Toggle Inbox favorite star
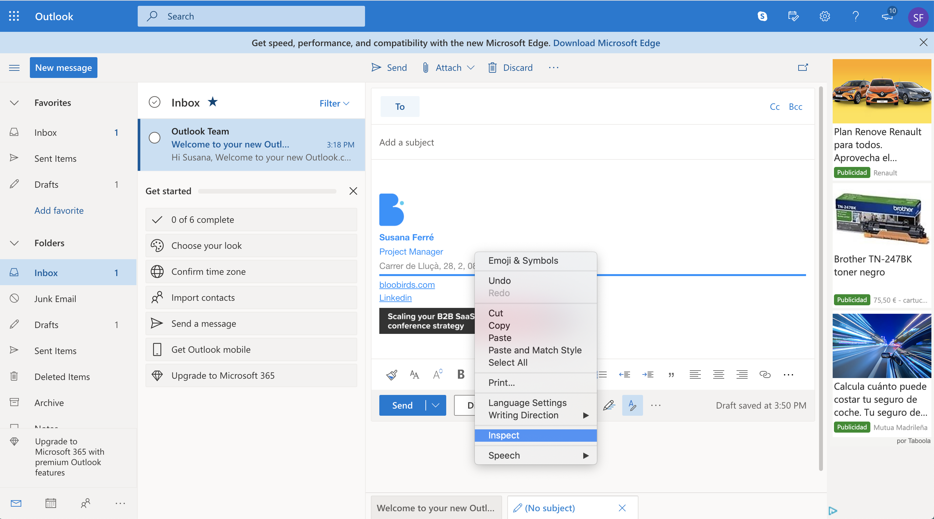Viewport: 934px width, 519px height. (212, 102)
